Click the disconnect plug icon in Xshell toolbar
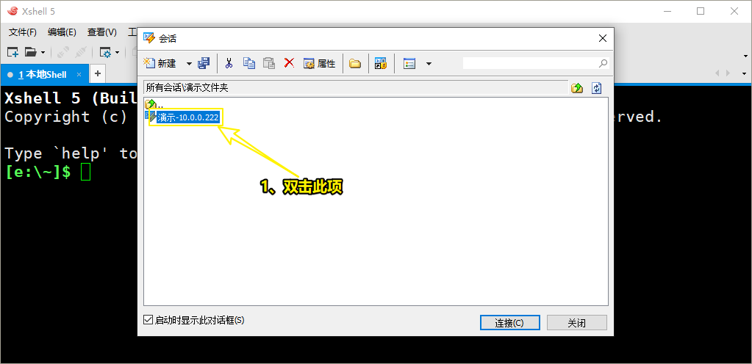752x364 pixels. 62,51
